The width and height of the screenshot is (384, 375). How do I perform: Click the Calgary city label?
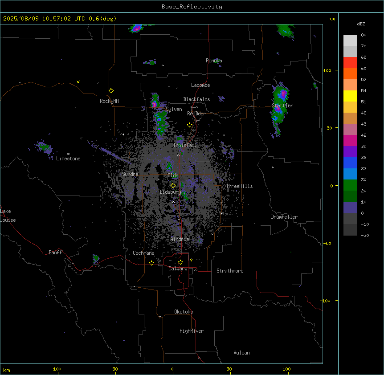click(x=178, y=269)
